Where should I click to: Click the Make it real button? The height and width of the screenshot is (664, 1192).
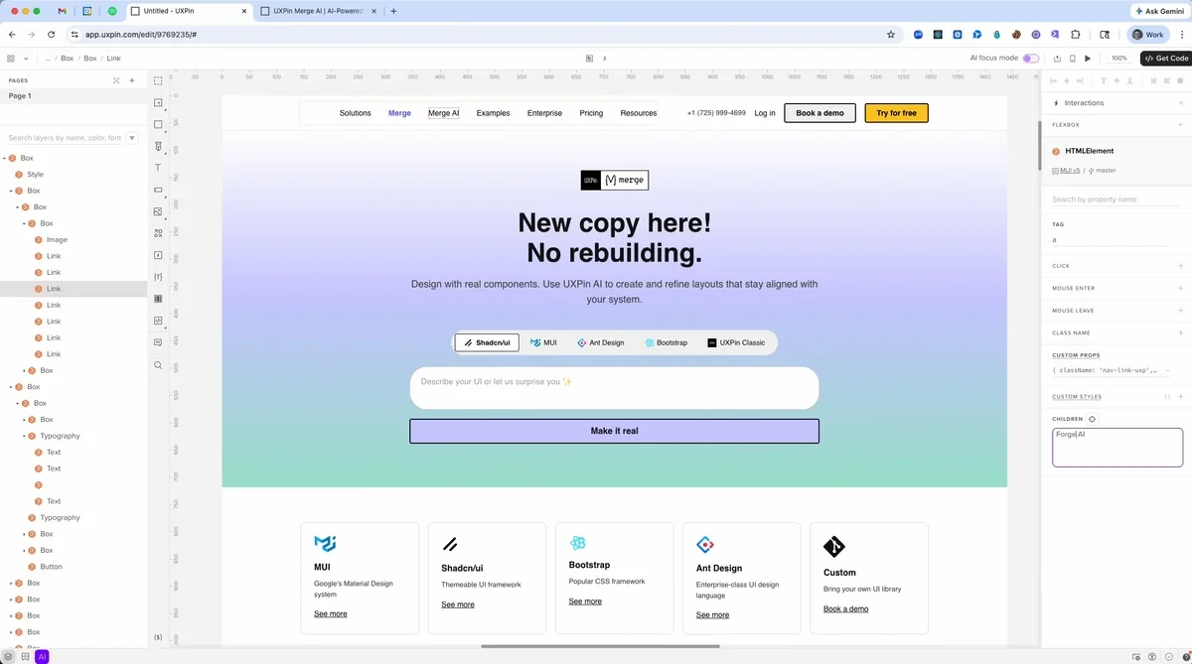click(614, 431)
